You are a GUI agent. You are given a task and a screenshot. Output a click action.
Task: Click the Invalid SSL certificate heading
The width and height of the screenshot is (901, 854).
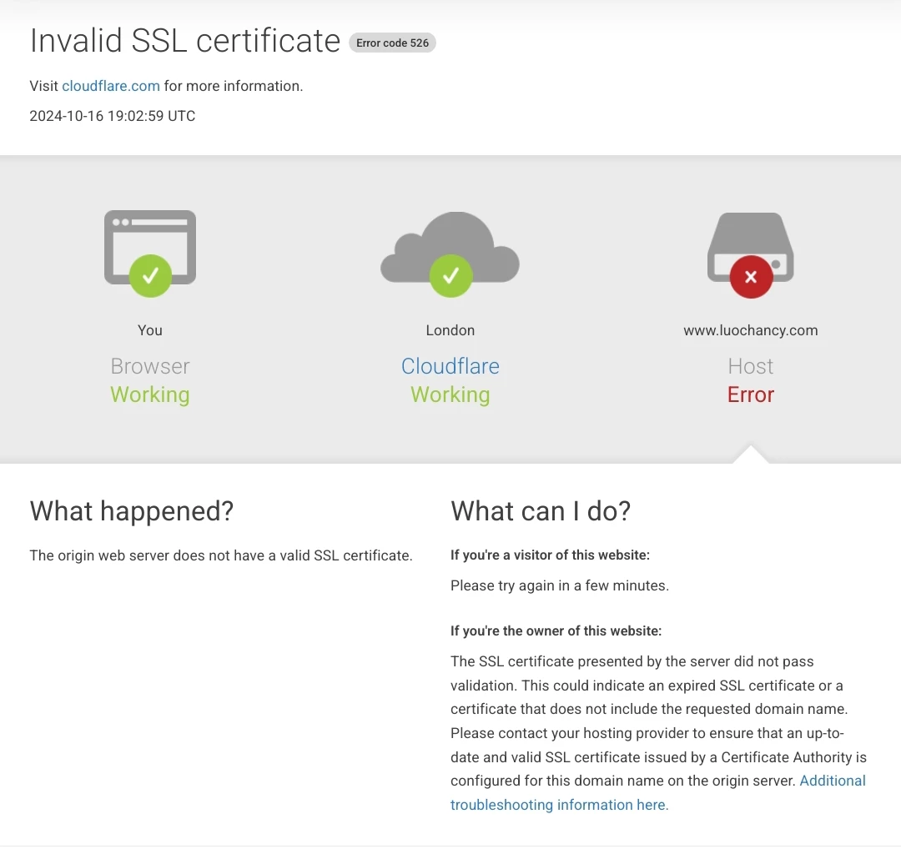[185, 41]
